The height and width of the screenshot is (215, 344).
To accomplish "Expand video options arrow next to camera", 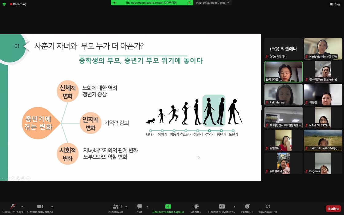I will tap(52, 207).
